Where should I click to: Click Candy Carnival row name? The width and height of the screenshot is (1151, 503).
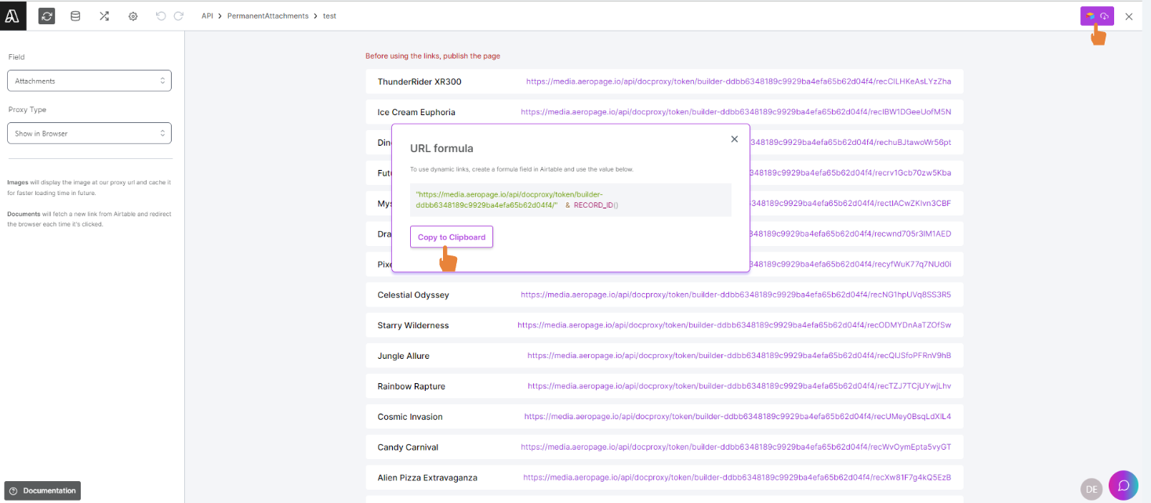(408, 447)
